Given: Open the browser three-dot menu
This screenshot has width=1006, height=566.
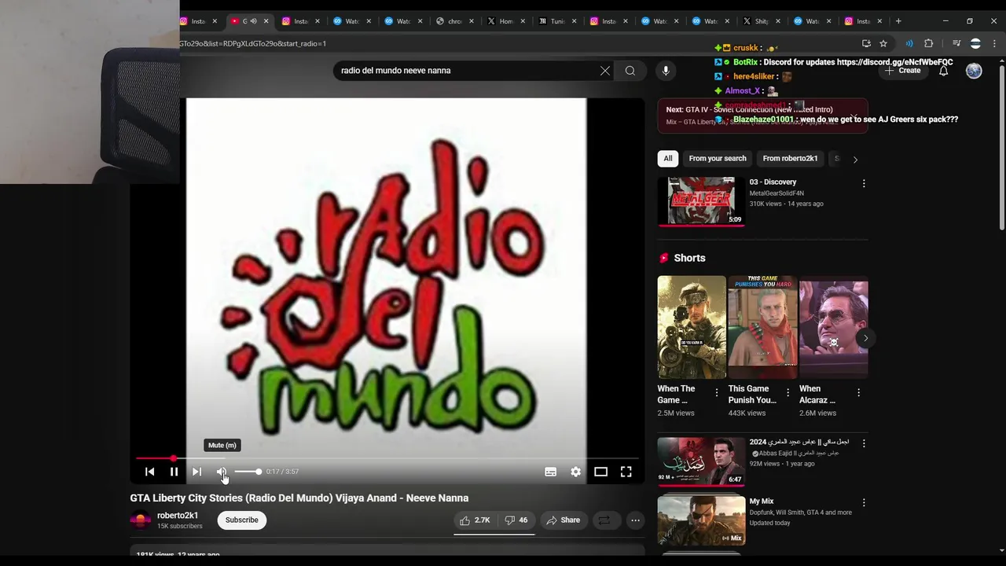Looking at the screenshot, I should point(995,44).
